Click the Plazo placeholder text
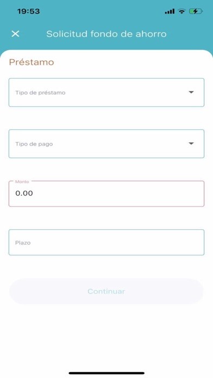Viewport: 213px width, 378px height. tap(23, 243)
